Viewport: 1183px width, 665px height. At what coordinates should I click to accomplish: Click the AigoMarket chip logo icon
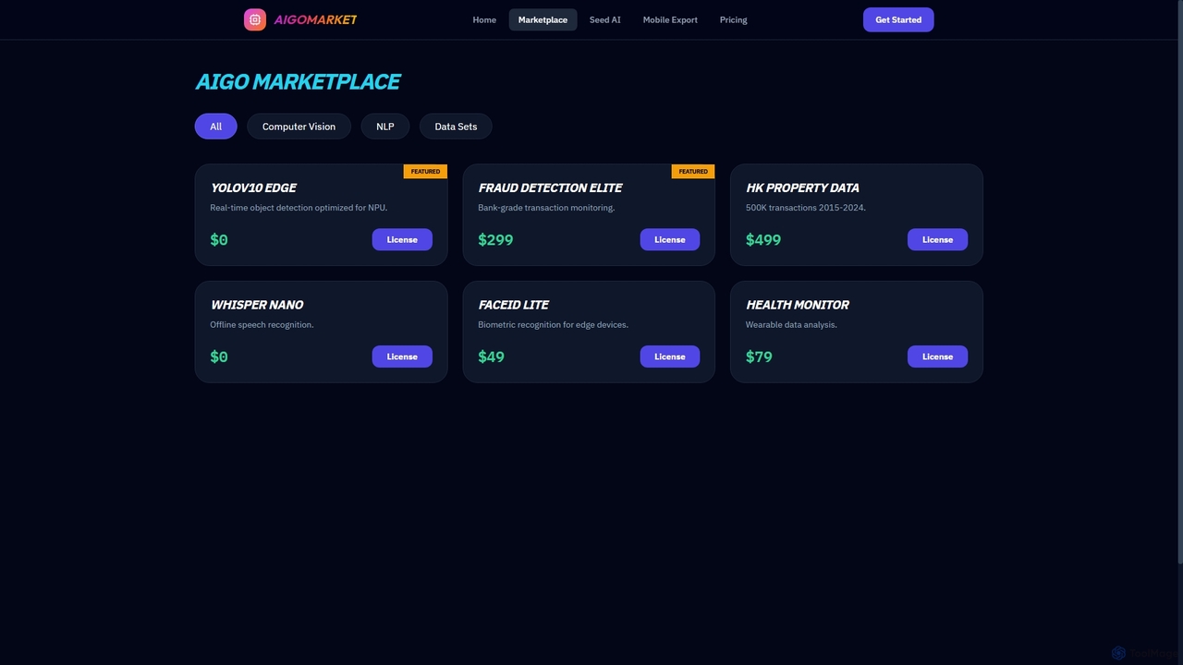255,19
